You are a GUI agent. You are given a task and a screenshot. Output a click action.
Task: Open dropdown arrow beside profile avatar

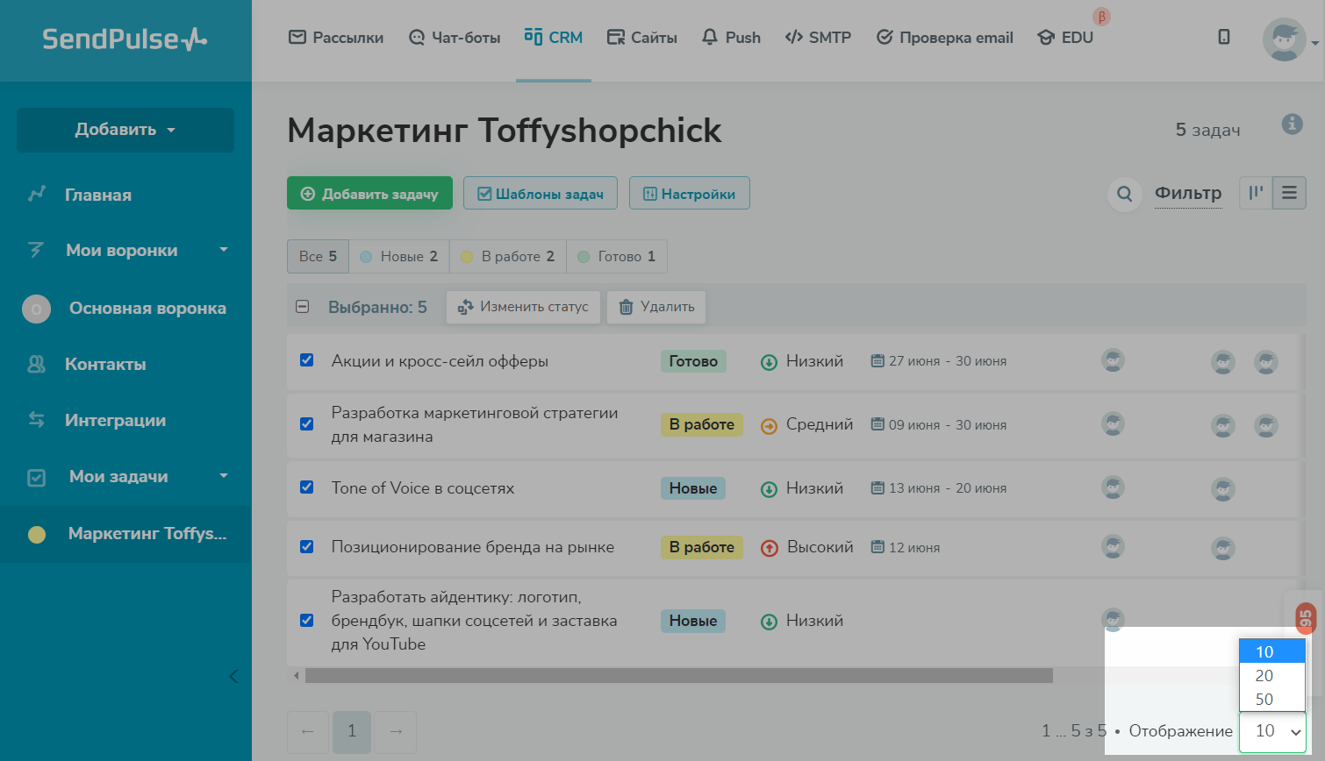(1314, 42)
